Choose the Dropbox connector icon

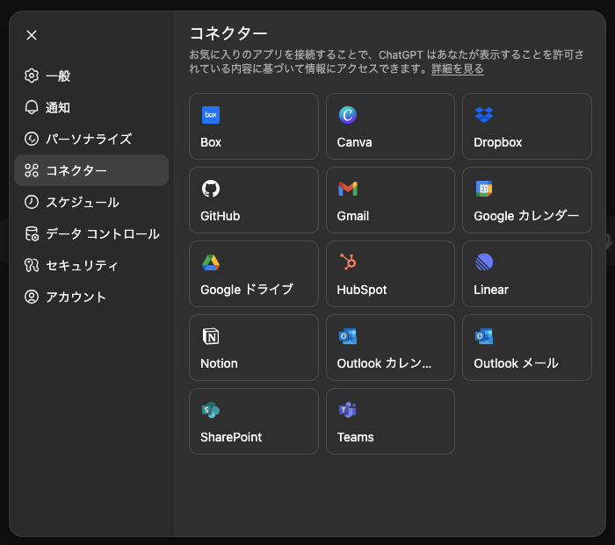pos(484,115)
